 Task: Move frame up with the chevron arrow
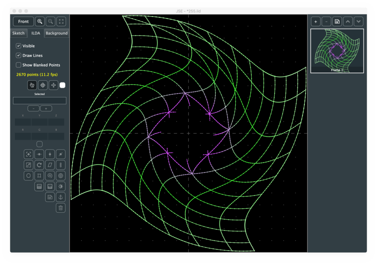348,21
